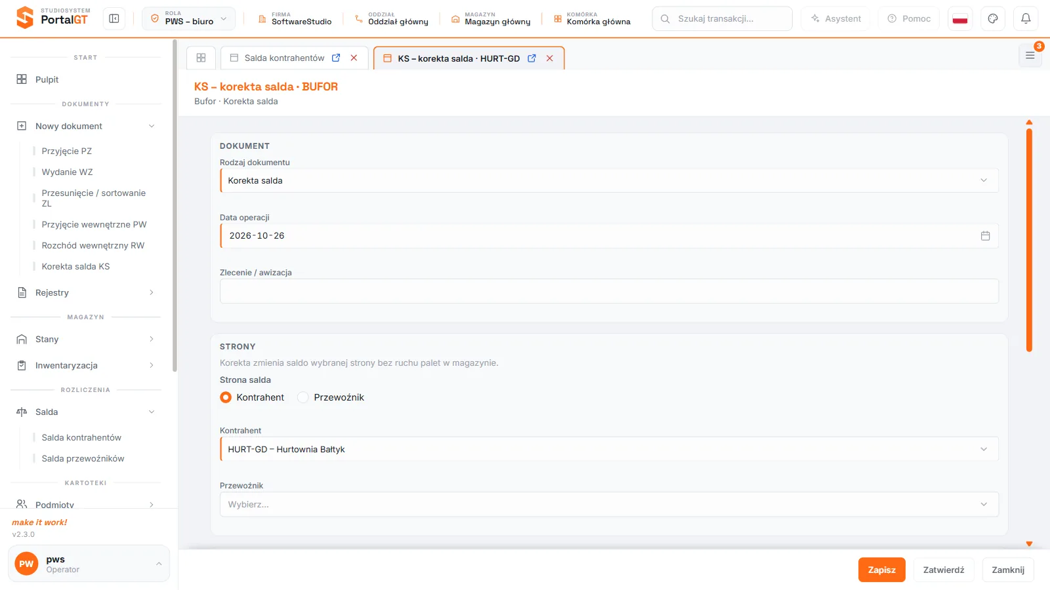Open Pulpit dashboard icon
The image size is (1050, 590).
click(x=22, y=79)
